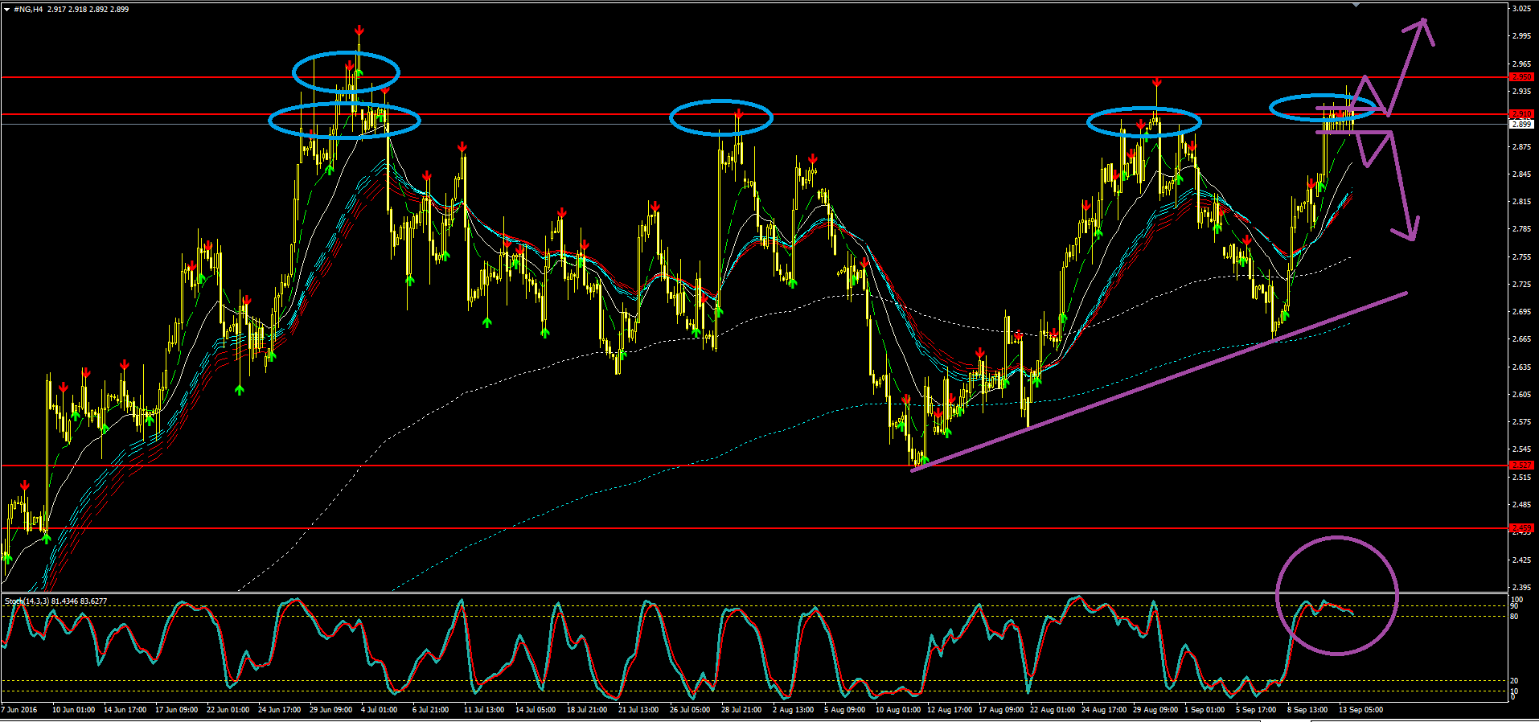Select the red 2.527 price level tag
The image size is (1539, 722).
(1522, 466)
